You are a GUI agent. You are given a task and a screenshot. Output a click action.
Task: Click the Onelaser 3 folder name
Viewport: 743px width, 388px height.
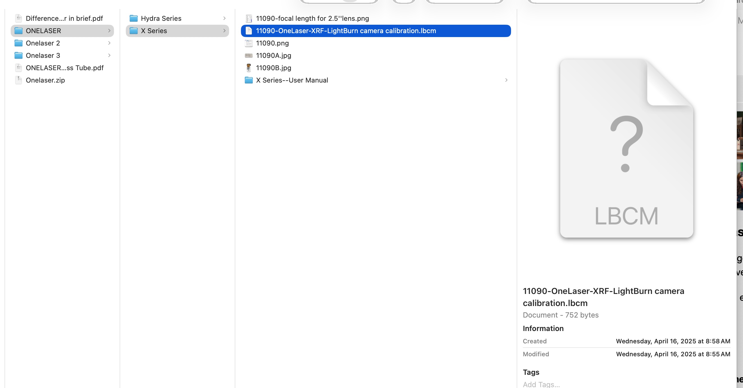click(43, 55)
